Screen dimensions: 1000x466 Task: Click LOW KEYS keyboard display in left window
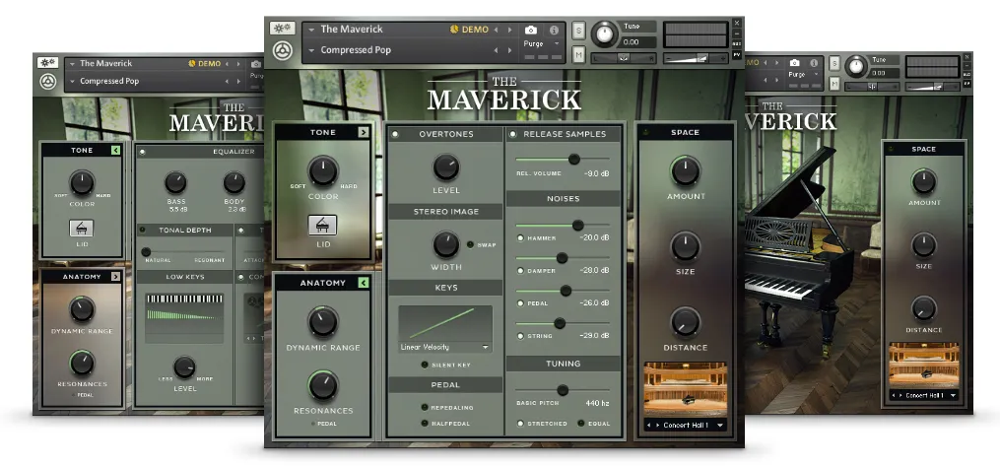pyautogui.click(x=184, y=317)
